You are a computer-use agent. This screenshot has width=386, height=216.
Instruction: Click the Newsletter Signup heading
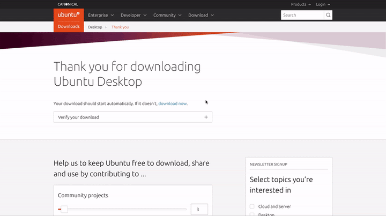tap(269, 165)
